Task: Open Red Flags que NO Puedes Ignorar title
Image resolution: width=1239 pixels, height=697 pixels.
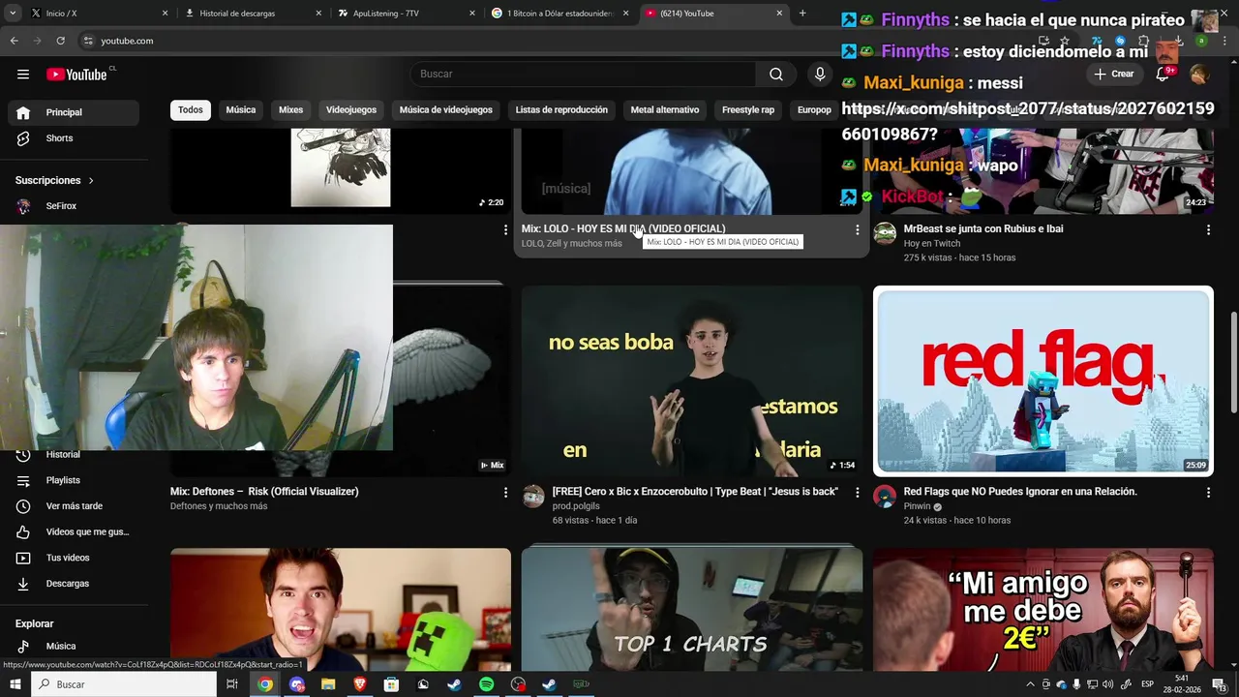Action: (x=1020, y=492)
